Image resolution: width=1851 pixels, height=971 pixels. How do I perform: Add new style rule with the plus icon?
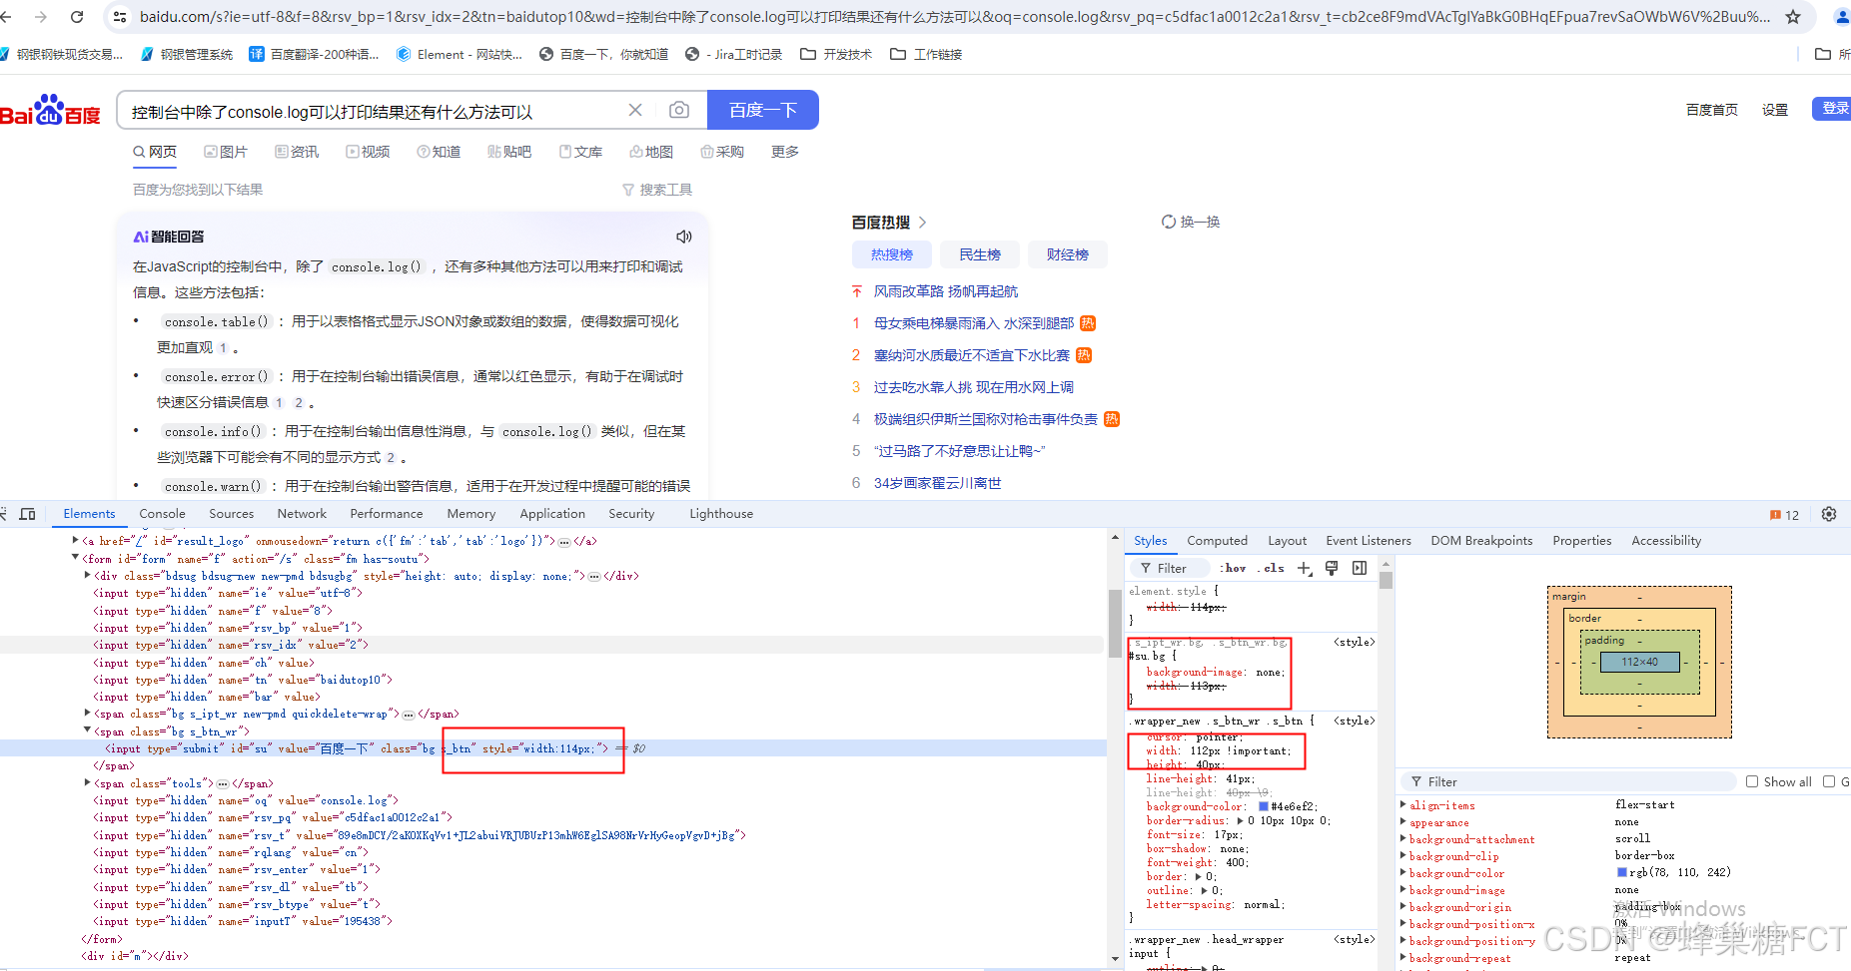click(1305, 568)
